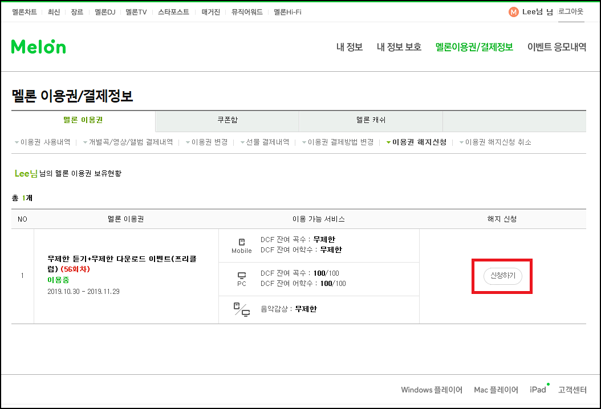Image resolution: width=601 pixels, height=409 pixels.
Task: Open 매거진 in top navigation
Action: pos(210,13)
